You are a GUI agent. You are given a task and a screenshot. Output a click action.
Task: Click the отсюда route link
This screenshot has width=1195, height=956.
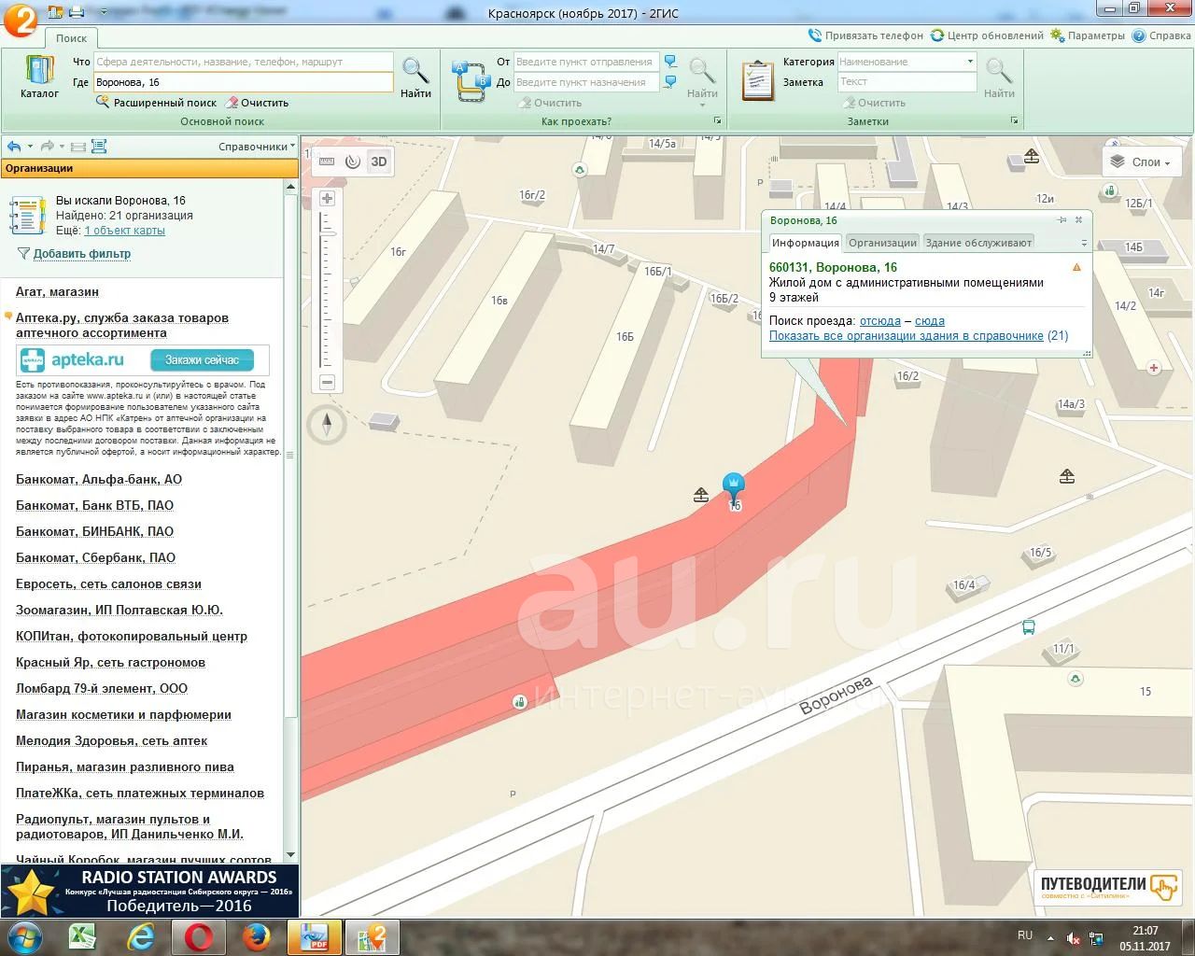[x=879, y=321]
